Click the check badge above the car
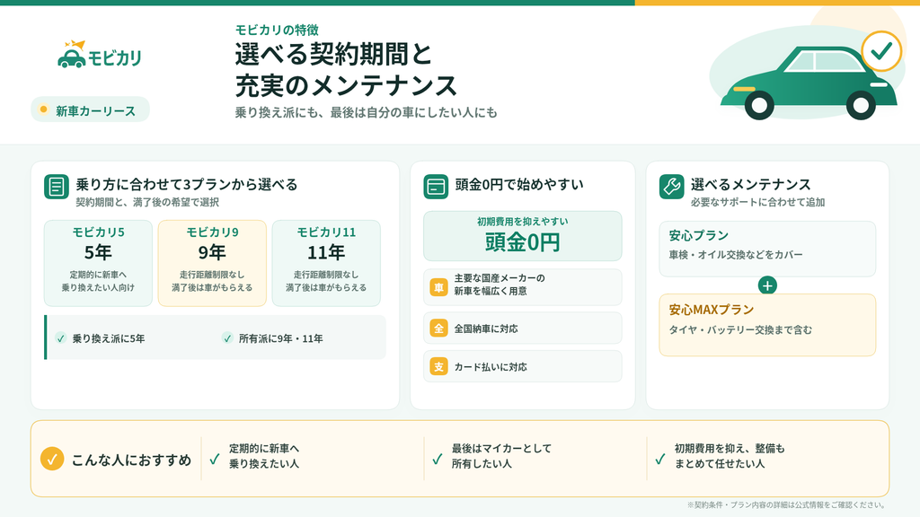 point(881,51)
